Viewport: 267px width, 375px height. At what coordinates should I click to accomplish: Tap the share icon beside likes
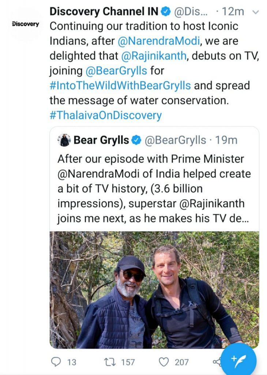[217, 362]
